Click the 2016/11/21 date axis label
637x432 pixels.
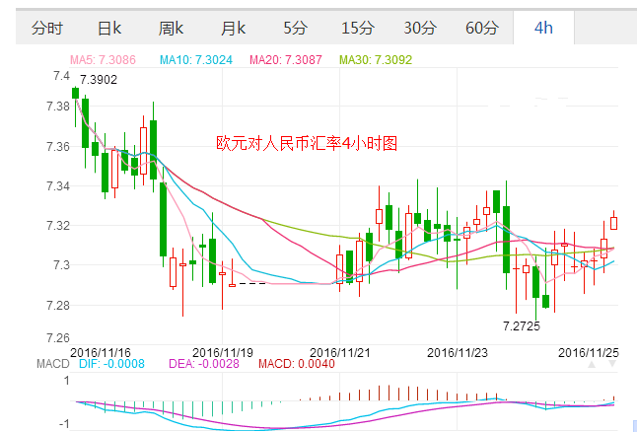tap(339, 351)
